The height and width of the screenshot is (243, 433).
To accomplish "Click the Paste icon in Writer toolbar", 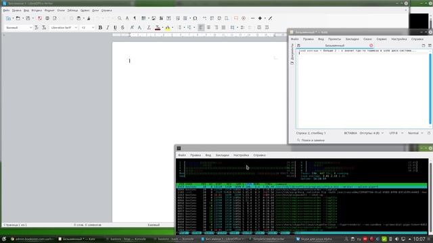I will (x=78, y=18).
